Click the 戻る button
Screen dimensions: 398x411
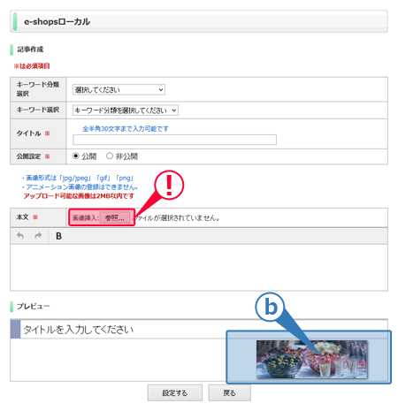tap(229, 392)
